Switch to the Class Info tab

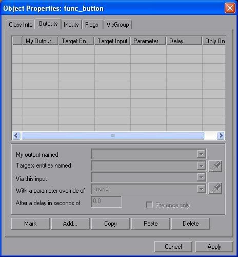click(x=21, y=25)
